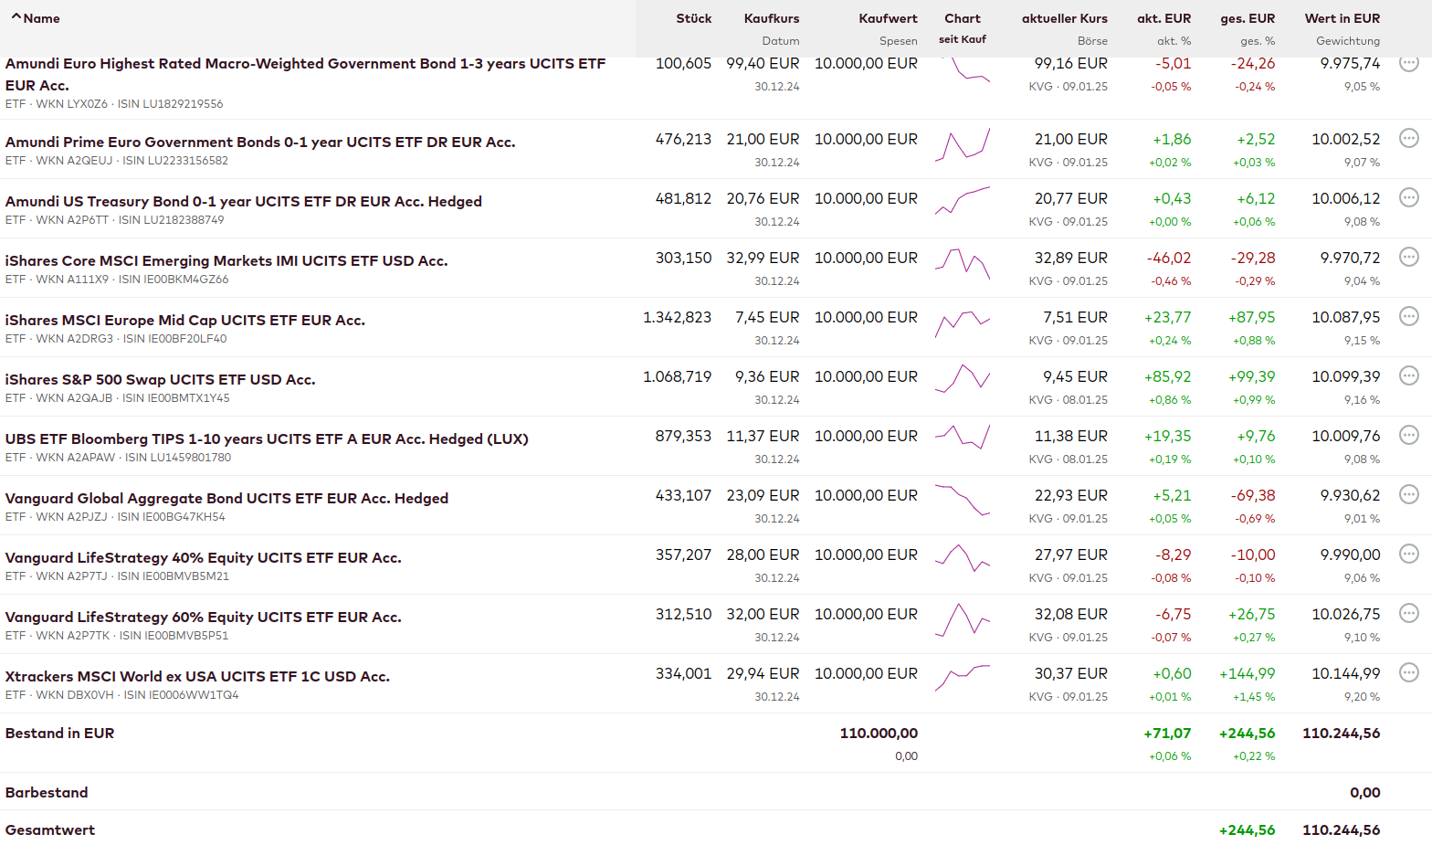Screen dimensions: 1432x845
Task: Open options menu for Vanguard LifeStrategy 60% Equity
Action: [1409, 613]
